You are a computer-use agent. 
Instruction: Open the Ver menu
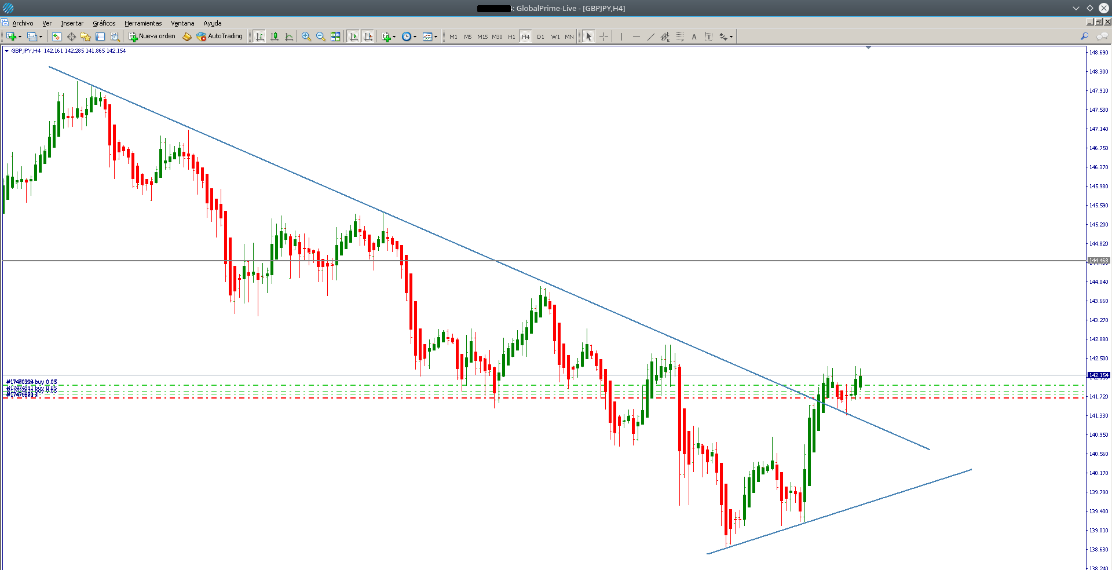tap(47, 23)
